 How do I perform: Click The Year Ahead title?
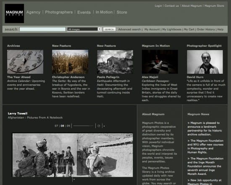pos(19,77)
